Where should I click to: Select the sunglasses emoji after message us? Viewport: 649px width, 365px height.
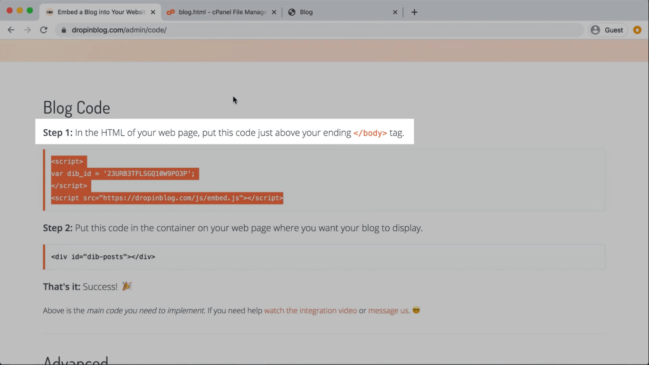pos(416,310)
